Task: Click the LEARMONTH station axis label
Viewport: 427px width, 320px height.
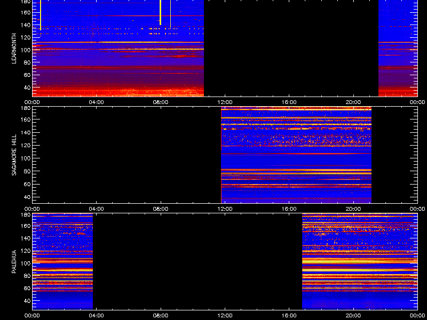Action: pos(14,49)
